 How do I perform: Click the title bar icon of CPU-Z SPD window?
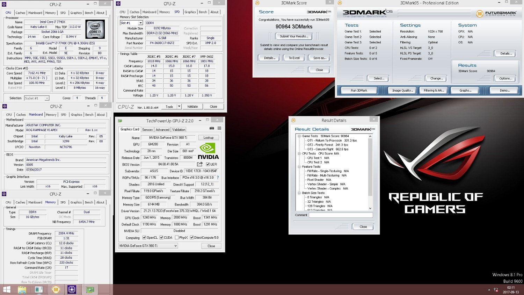(118, 3)
